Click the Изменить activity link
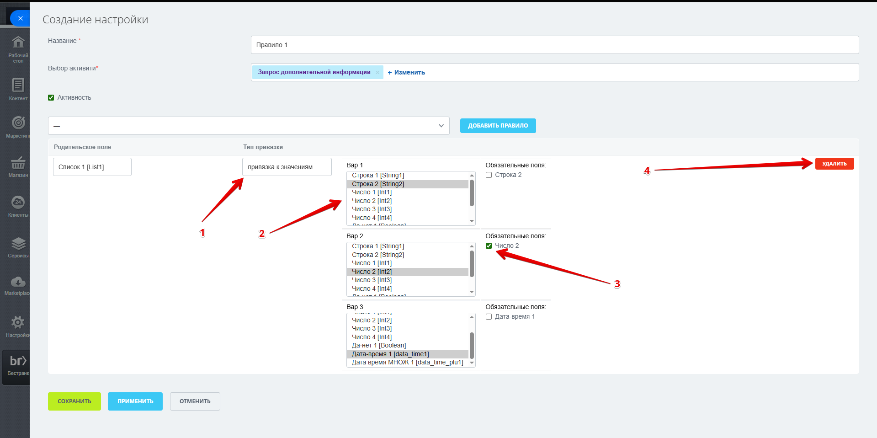Screen dimensions: 877x438 406,72
